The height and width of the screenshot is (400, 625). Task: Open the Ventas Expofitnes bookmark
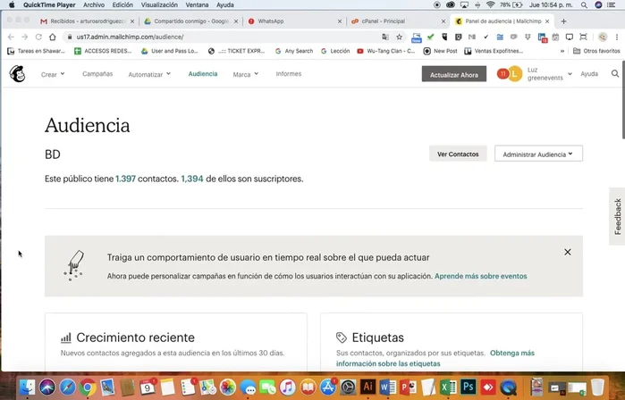(x=494, y=51)
